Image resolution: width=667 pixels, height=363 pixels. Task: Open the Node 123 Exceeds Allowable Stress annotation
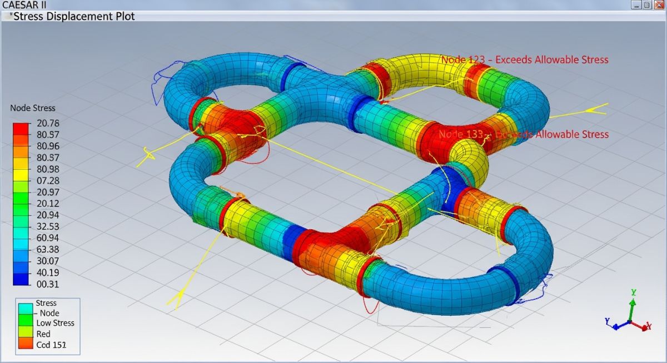[x=524, y=59]
